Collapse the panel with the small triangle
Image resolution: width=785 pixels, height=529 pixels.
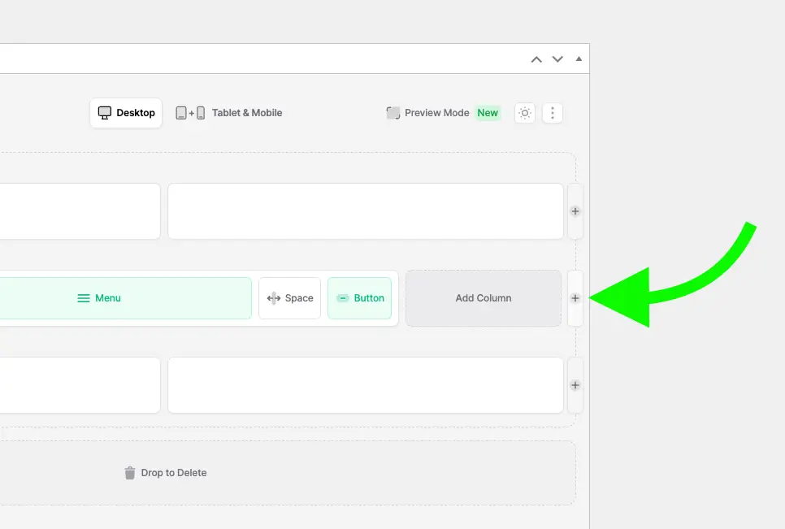point(579,59)
